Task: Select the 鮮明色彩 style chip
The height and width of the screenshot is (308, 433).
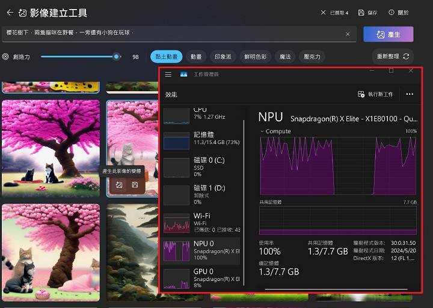Action: click(x=256, y=57)
